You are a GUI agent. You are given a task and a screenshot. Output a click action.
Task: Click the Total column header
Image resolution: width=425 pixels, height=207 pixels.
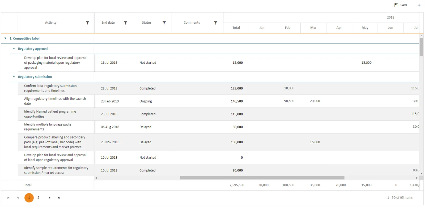click(236, 28)
